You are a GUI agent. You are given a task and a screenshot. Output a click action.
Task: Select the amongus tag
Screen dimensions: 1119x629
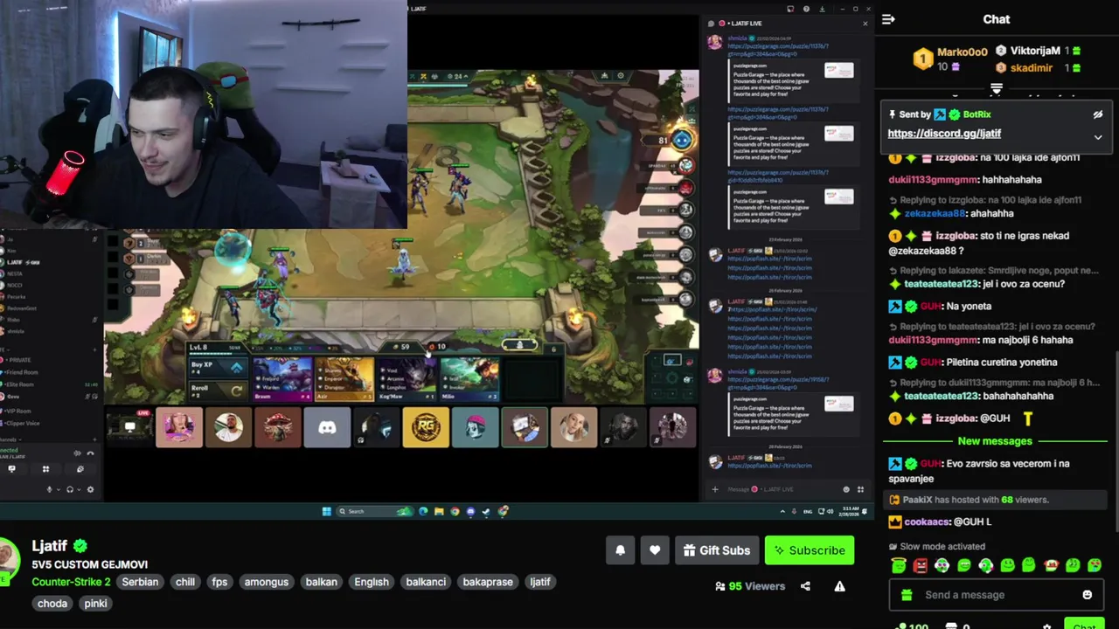tap(267, 582)
